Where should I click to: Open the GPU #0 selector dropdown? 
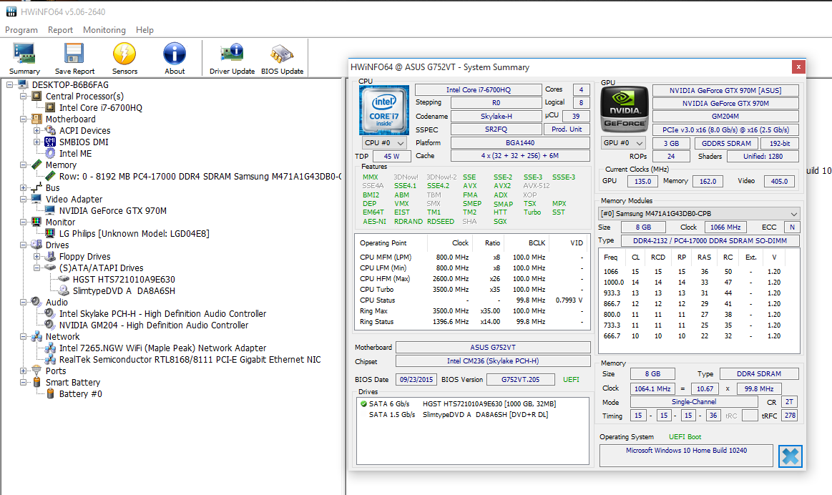coord(624,143)
